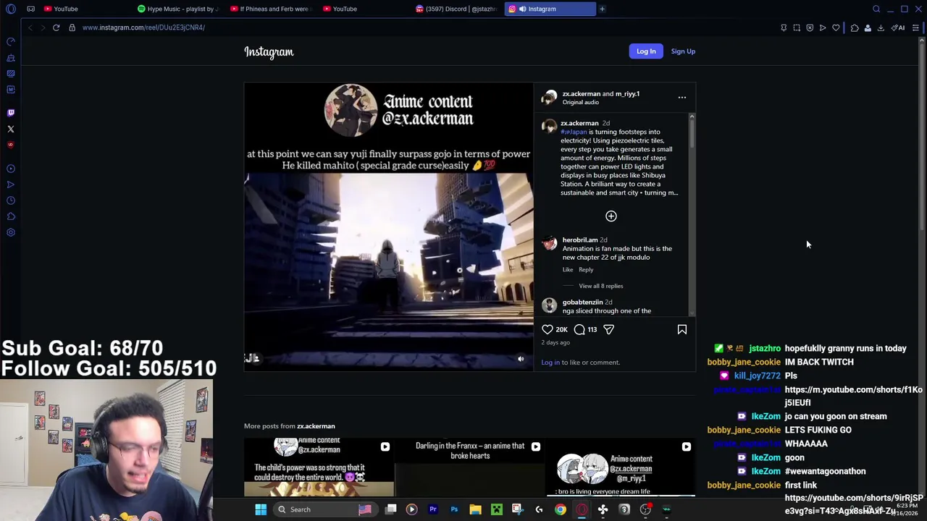
Task: Click the address bar URL
Action: coord(143,27)
